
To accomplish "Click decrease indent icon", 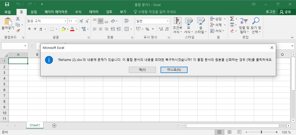I will pyautogui.click(x=113, y=29).
